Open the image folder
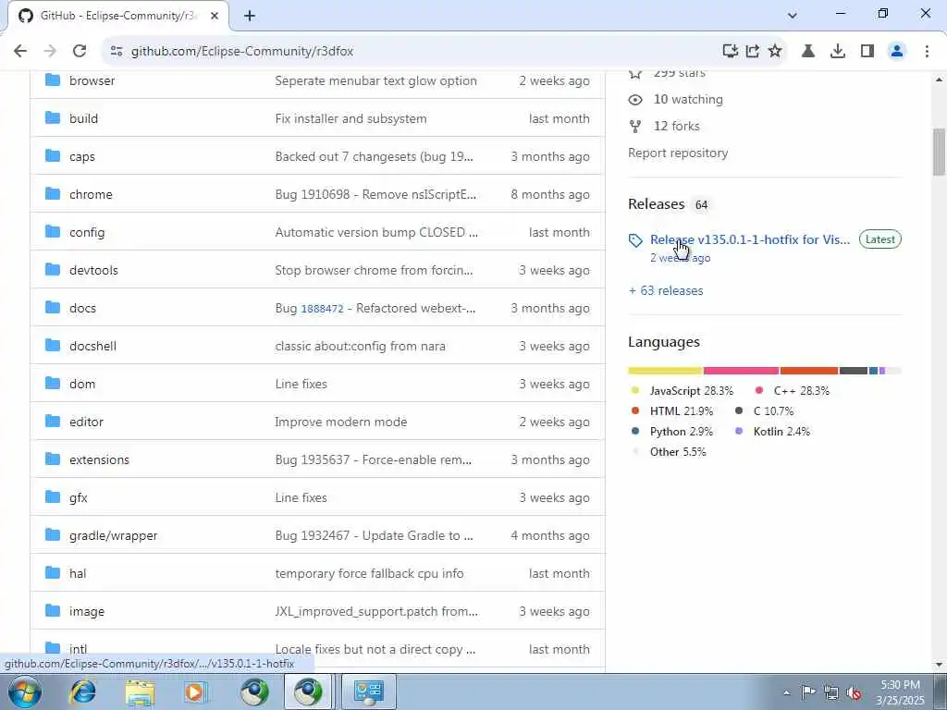The image size is (947, 710). (87, 612)
